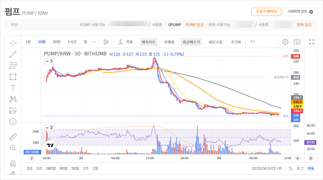Enter fullscreen chart mode
Viewport: 323px width, 180px height.
coord(311,42)
